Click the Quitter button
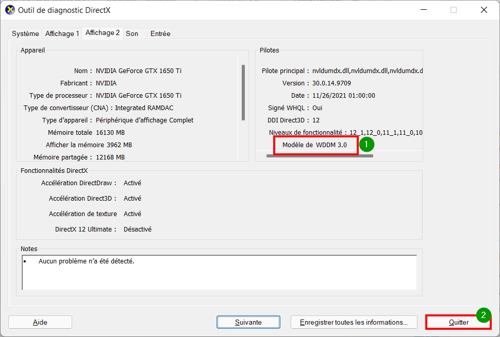The width and height of the screenshot is (500, 337). 459,323
